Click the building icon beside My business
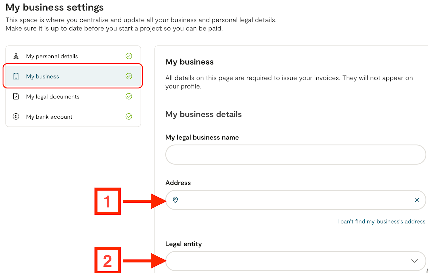Image resolution: width=428 pixels, height=273 pixels. (x=16, y=76)
